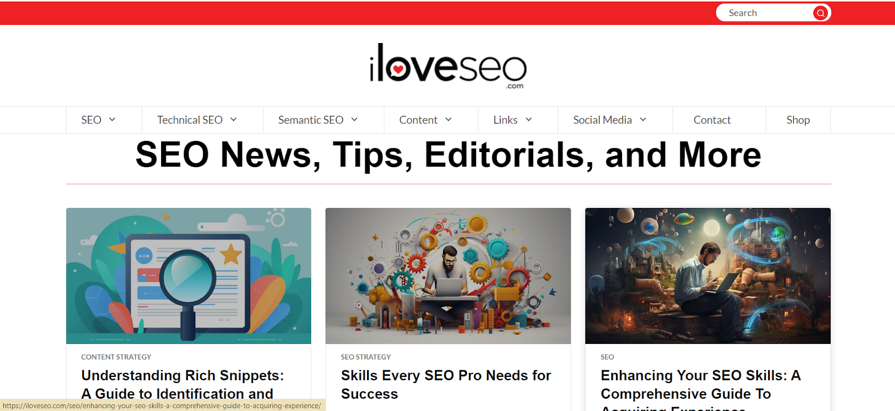Open the SEO menu item
The image size is (895, 411).
pyautogui.click(x=91, y=120)
